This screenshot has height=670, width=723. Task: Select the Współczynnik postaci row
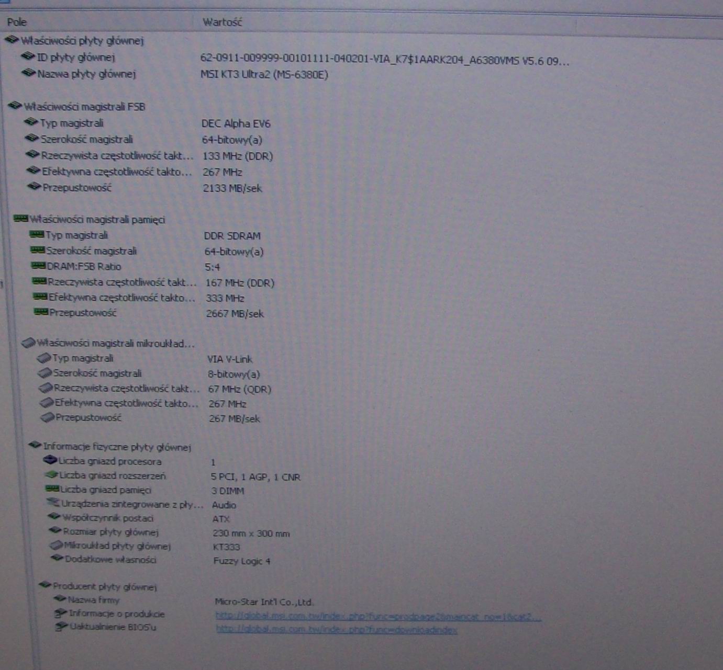[108, 518]
